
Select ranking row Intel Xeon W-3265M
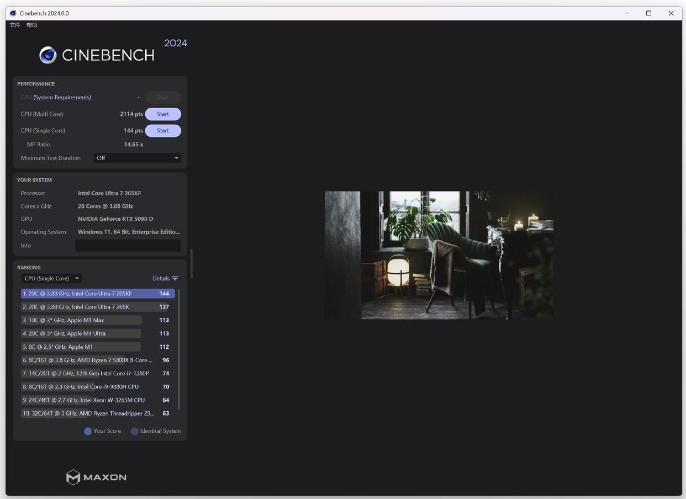click(98, 400)
